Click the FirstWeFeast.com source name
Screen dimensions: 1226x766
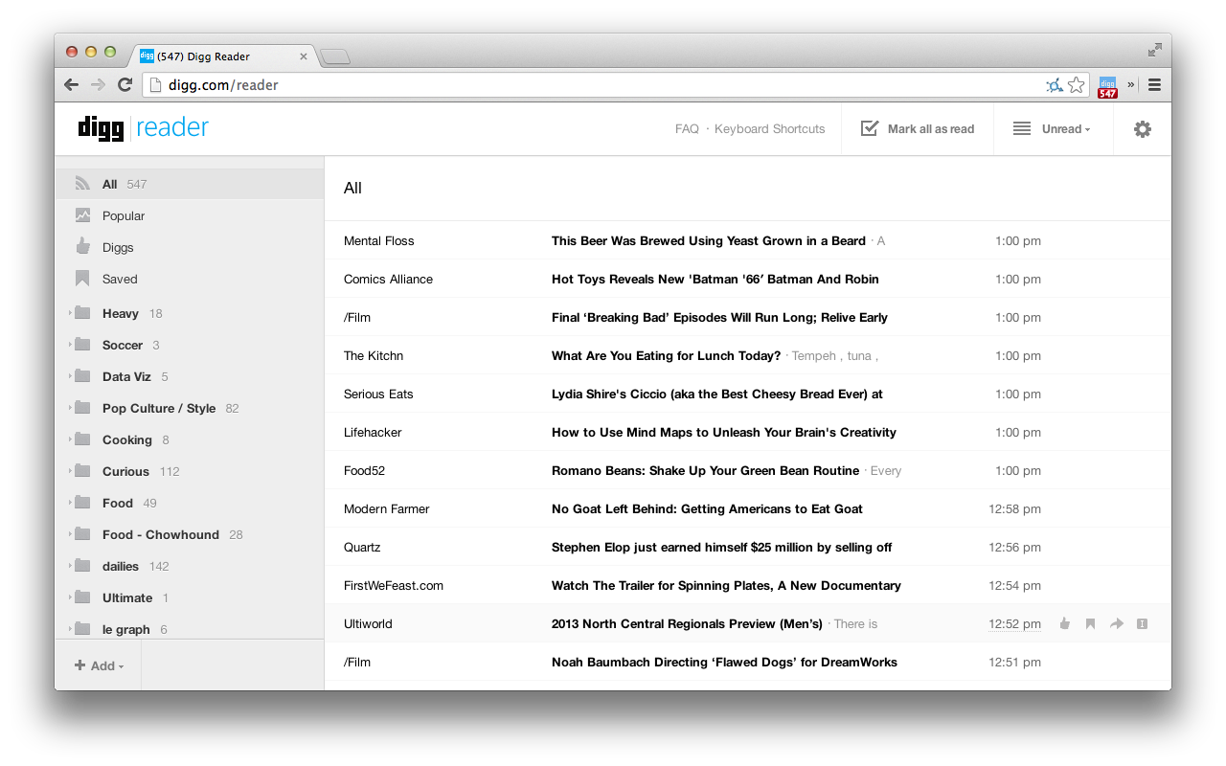(x=394, y=586)
